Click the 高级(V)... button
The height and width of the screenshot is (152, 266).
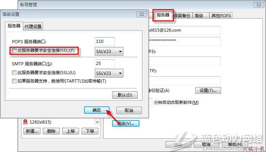[125, 123]
